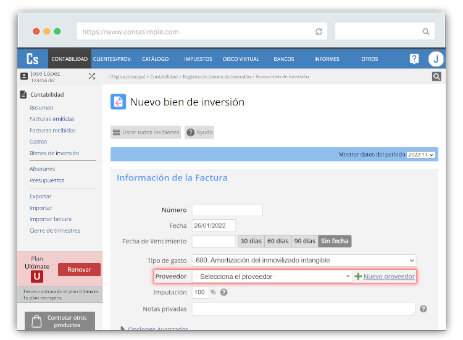Click the Renovar button
Image resolution: width=463 pixels, height=340 pixels.
click(79, 270)
